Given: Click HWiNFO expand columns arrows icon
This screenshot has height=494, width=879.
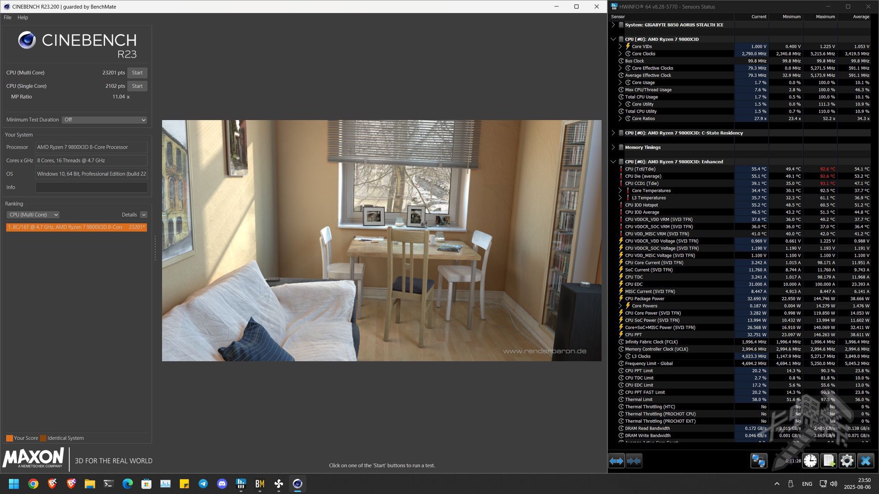Looking at the screenshot, I should coord(616,461).
